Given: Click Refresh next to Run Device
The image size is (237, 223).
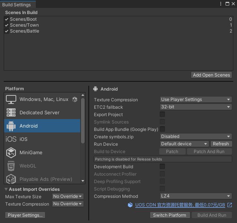Looking at the screenshot, I should tap(221, 144).
